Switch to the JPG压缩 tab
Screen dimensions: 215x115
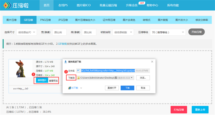coord(63,20)
